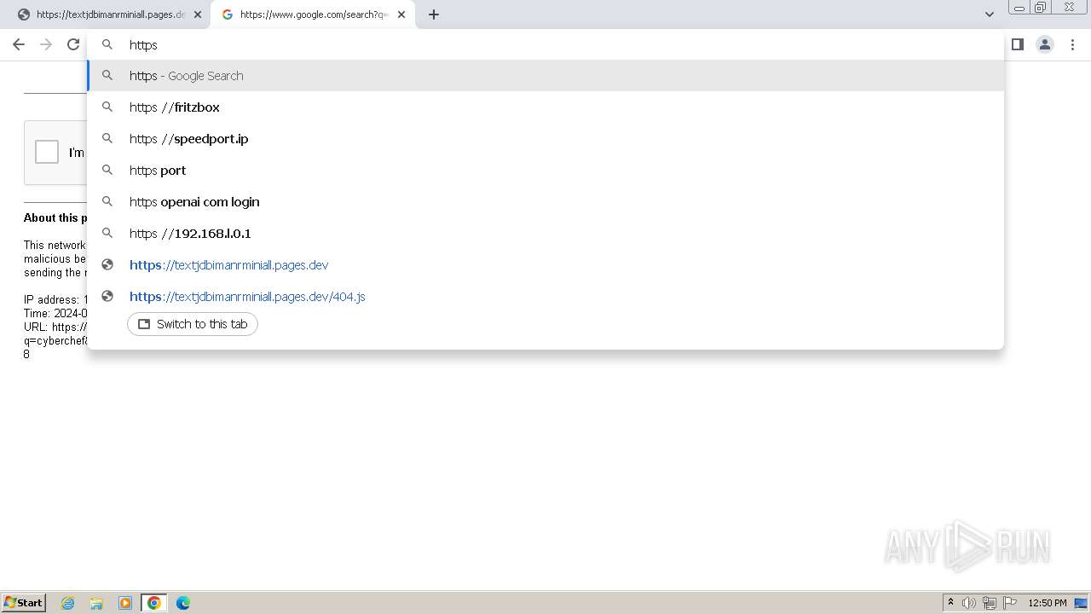Image resolution: width=1091 pixels, height=614 pixels.
Task: Close the Google search tab
Action: pyautogui.click(x=401, y=14)
